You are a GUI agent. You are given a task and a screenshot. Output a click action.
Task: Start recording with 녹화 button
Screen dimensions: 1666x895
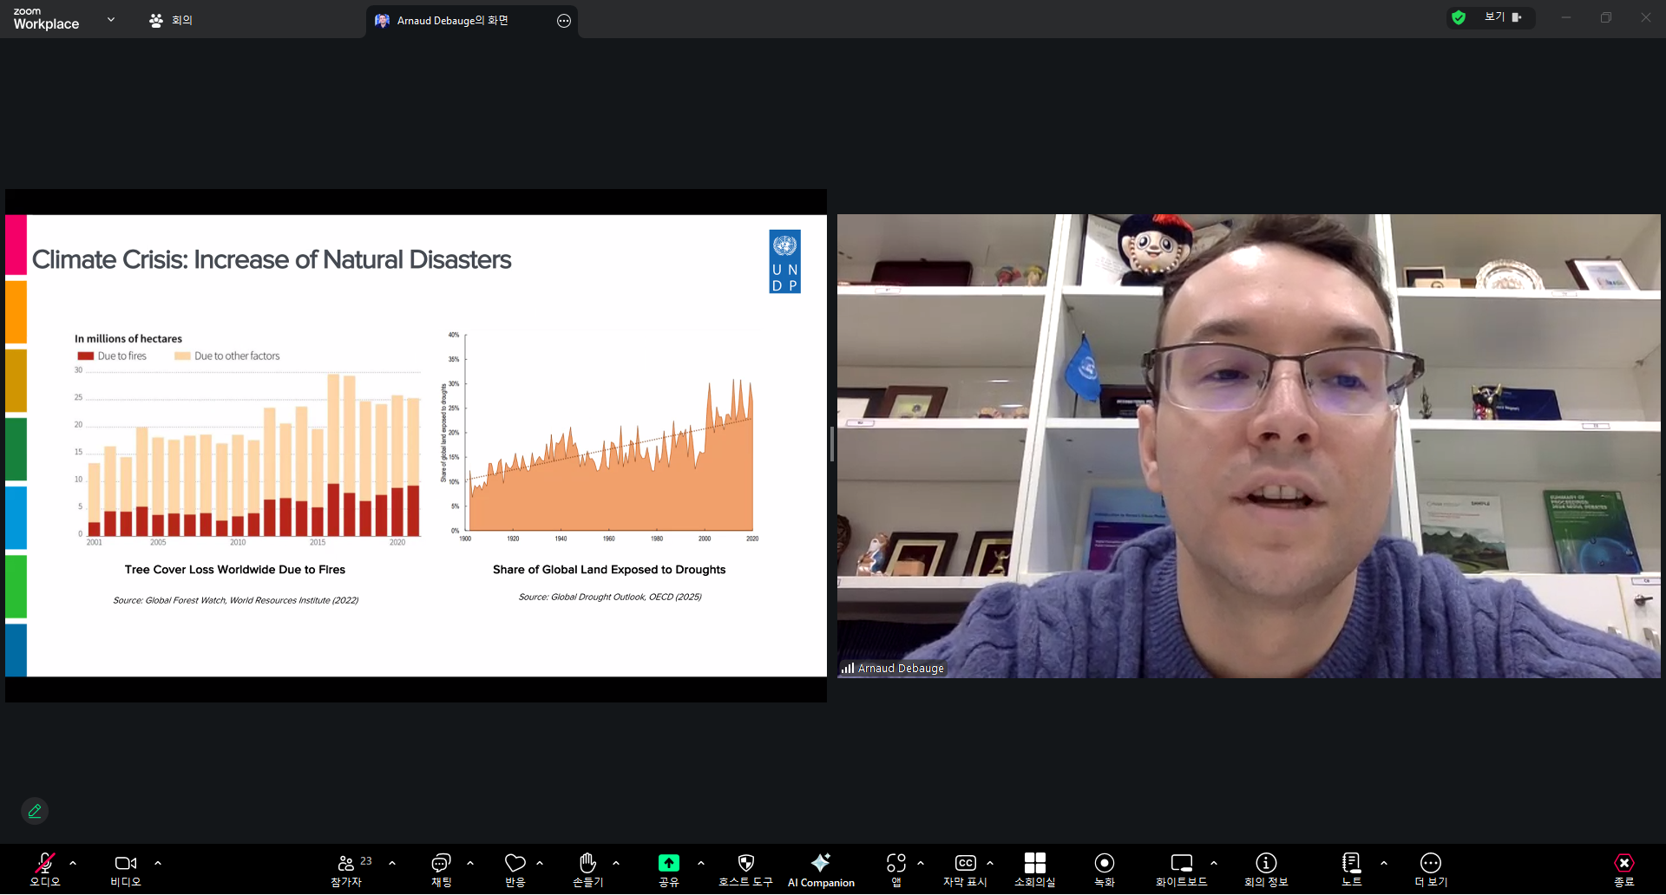click(x=1105, y=869)
